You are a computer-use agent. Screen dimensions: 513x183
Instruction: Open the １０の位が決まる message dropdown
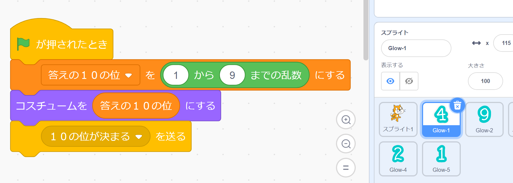139,137
